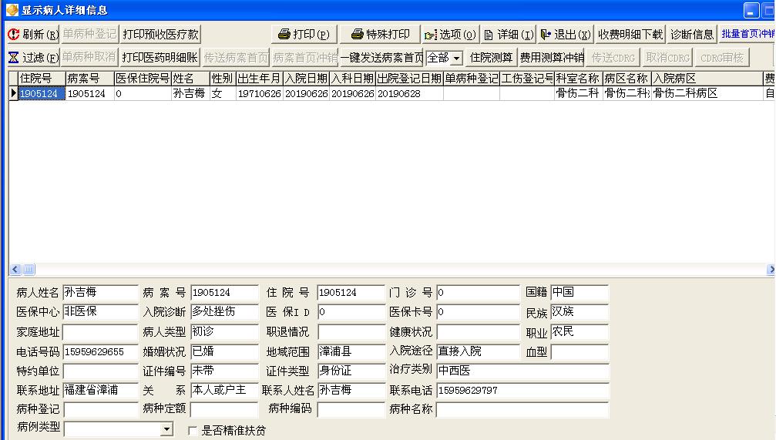Open 诊断信息 button
Screen dimensions: 776x440
692,34
